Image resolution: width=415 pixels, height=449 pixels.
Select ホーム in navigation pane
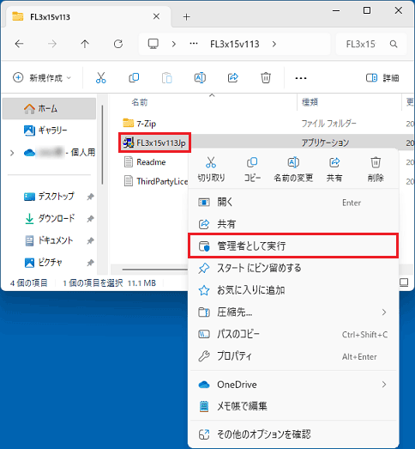click(49, 108)
